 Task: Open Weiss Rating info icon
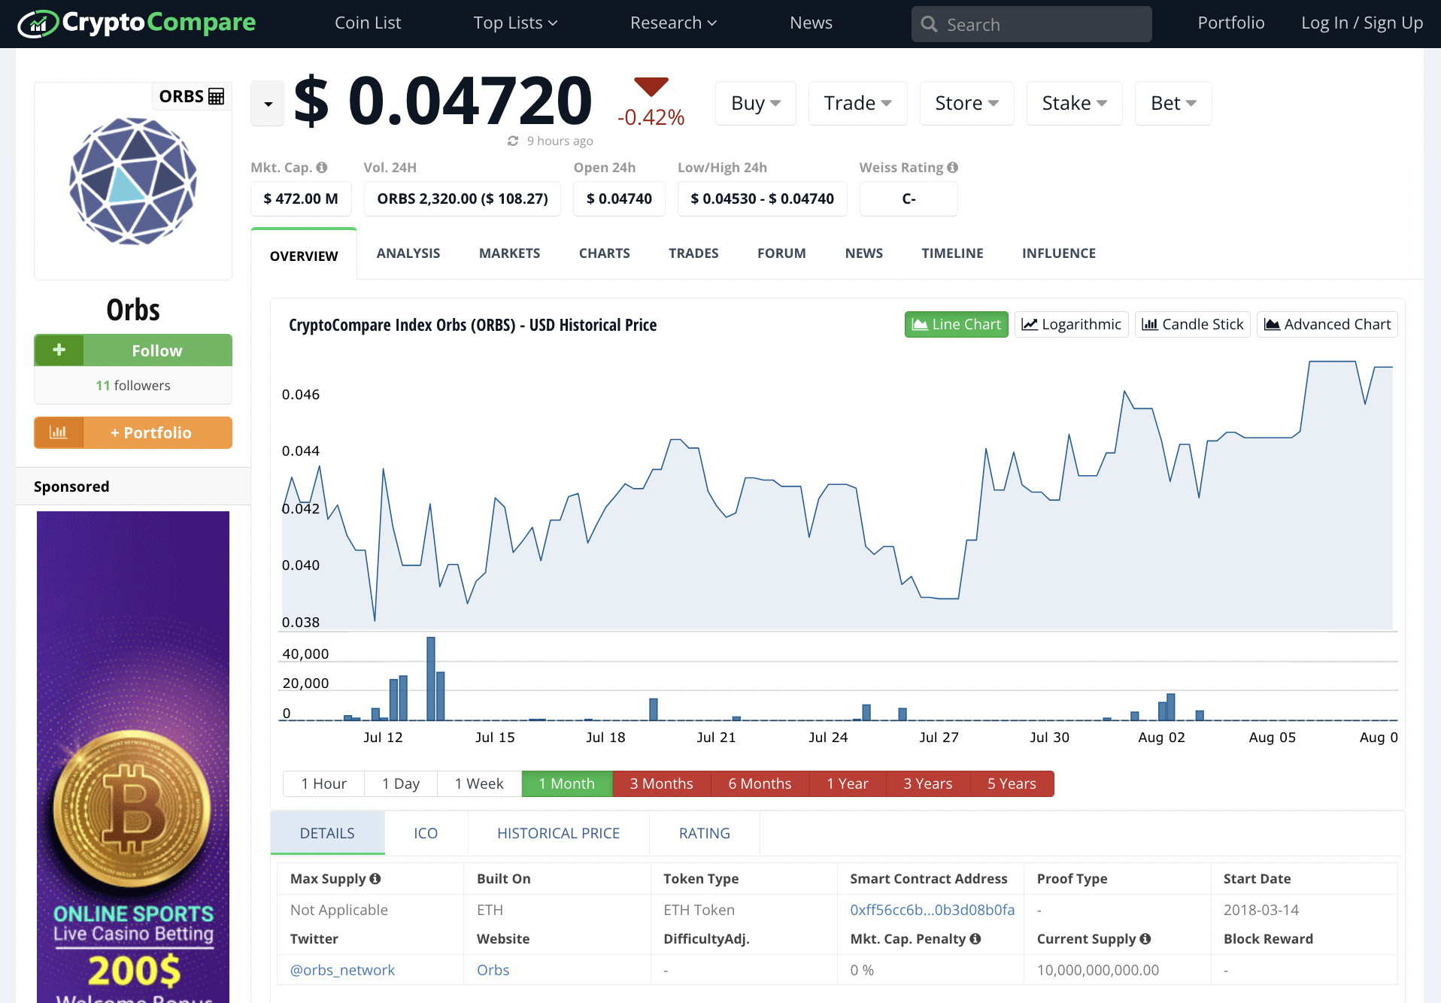(x=953, y=168)
